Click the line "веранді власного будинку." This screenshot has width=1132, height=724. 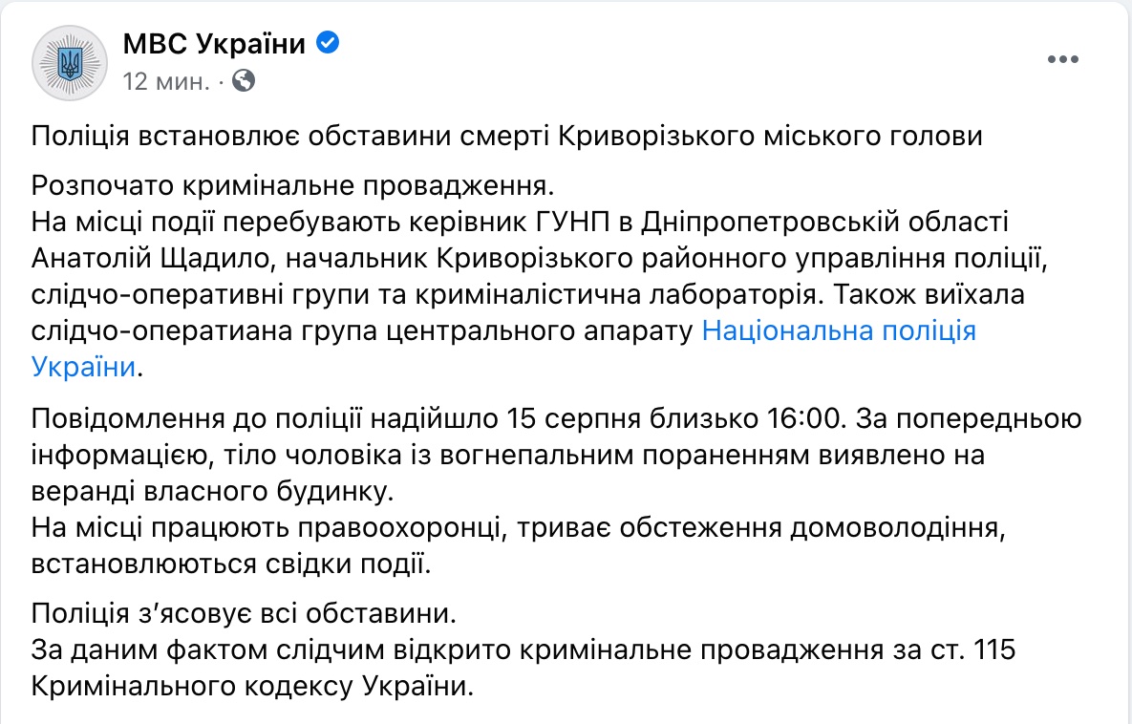point(213,491)
